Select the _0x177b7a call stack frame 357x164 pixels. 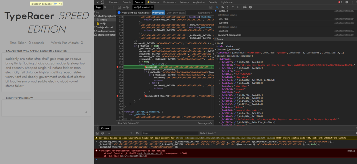click(x=286, y=18)
